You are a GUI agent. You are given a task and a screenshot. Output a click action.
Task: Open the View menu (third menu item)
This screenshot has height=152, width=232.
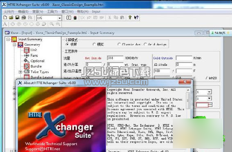[x=38, y=11]
